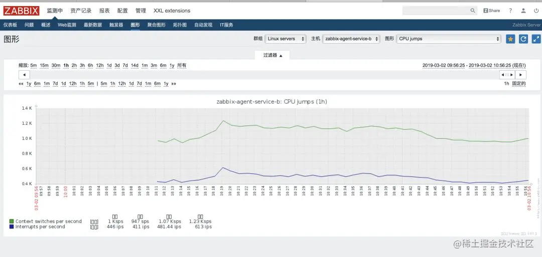This screenshot has width=542, height=257.
Task: Click the 图形 page heading
Action: pyautogui.click(x=12, y=39)
